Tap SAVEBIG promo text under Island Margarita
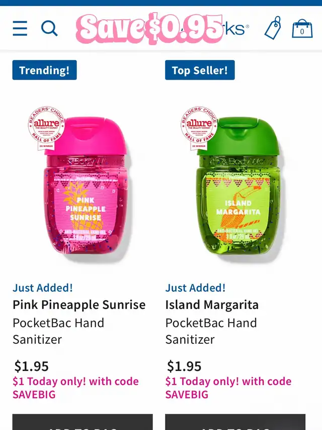This screenshot has height=430, width=322. [187, 395]
